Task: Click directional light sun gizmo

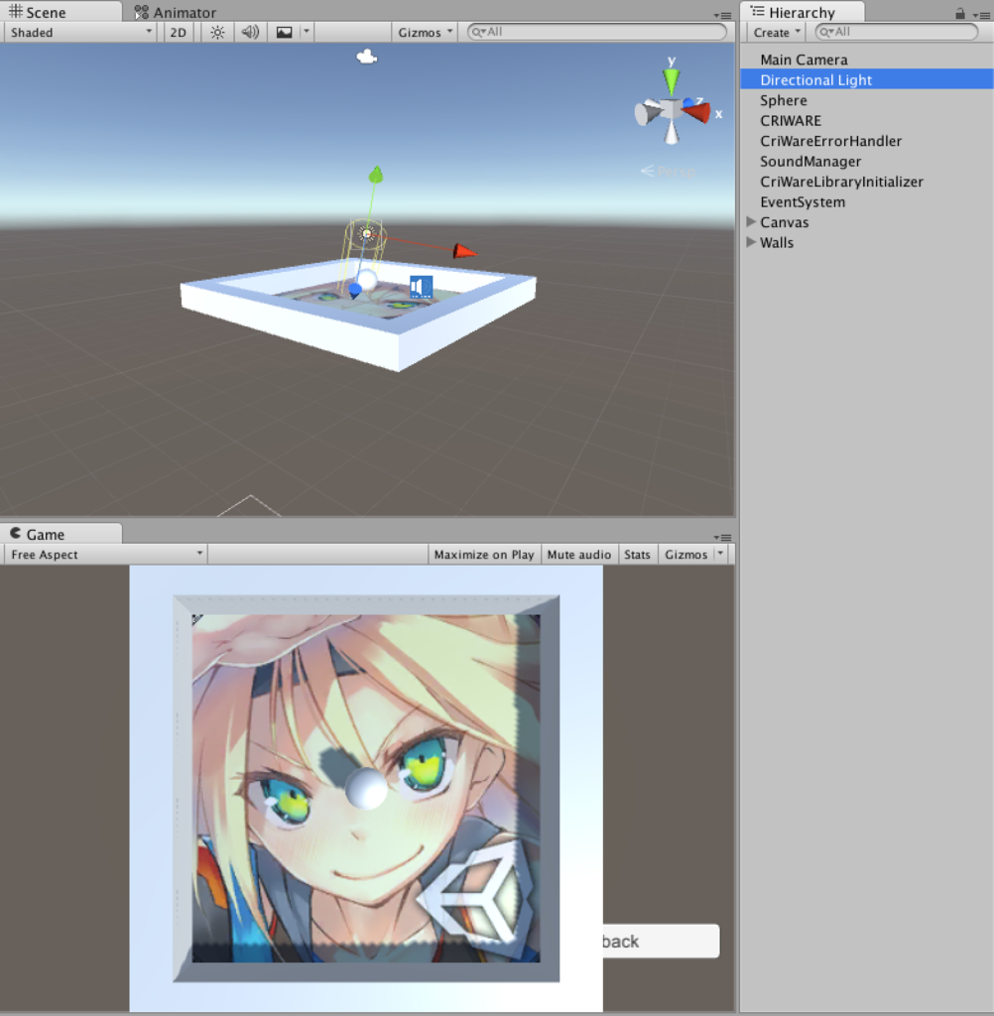Action: point(367,234)
